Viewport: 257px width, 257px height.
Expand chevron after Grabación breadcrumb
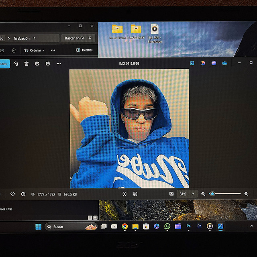[35, 38]
